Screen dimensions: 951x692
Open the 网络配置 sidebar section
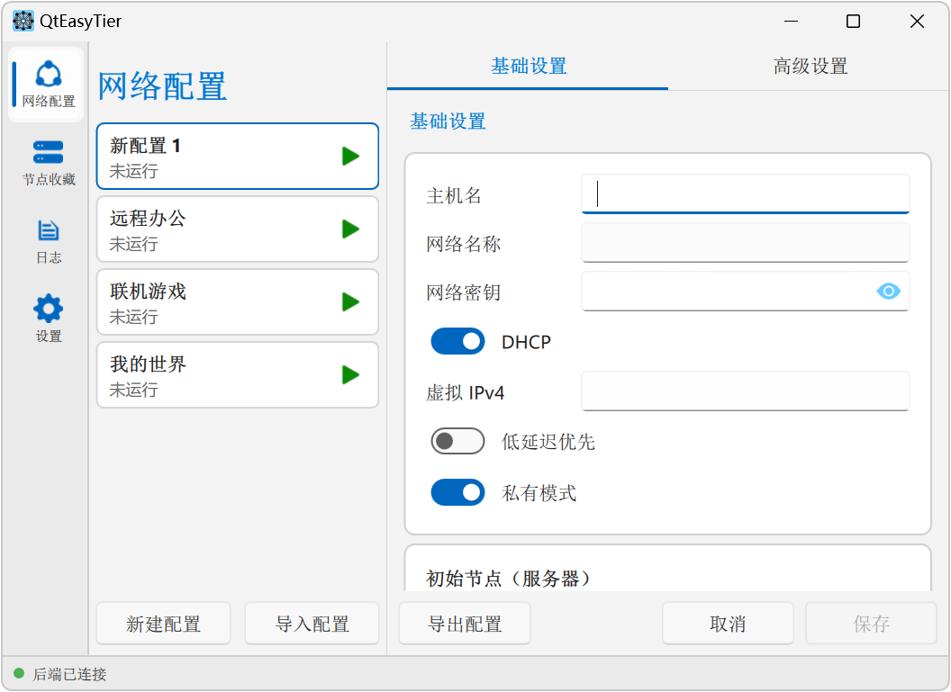tap(48, 85)
